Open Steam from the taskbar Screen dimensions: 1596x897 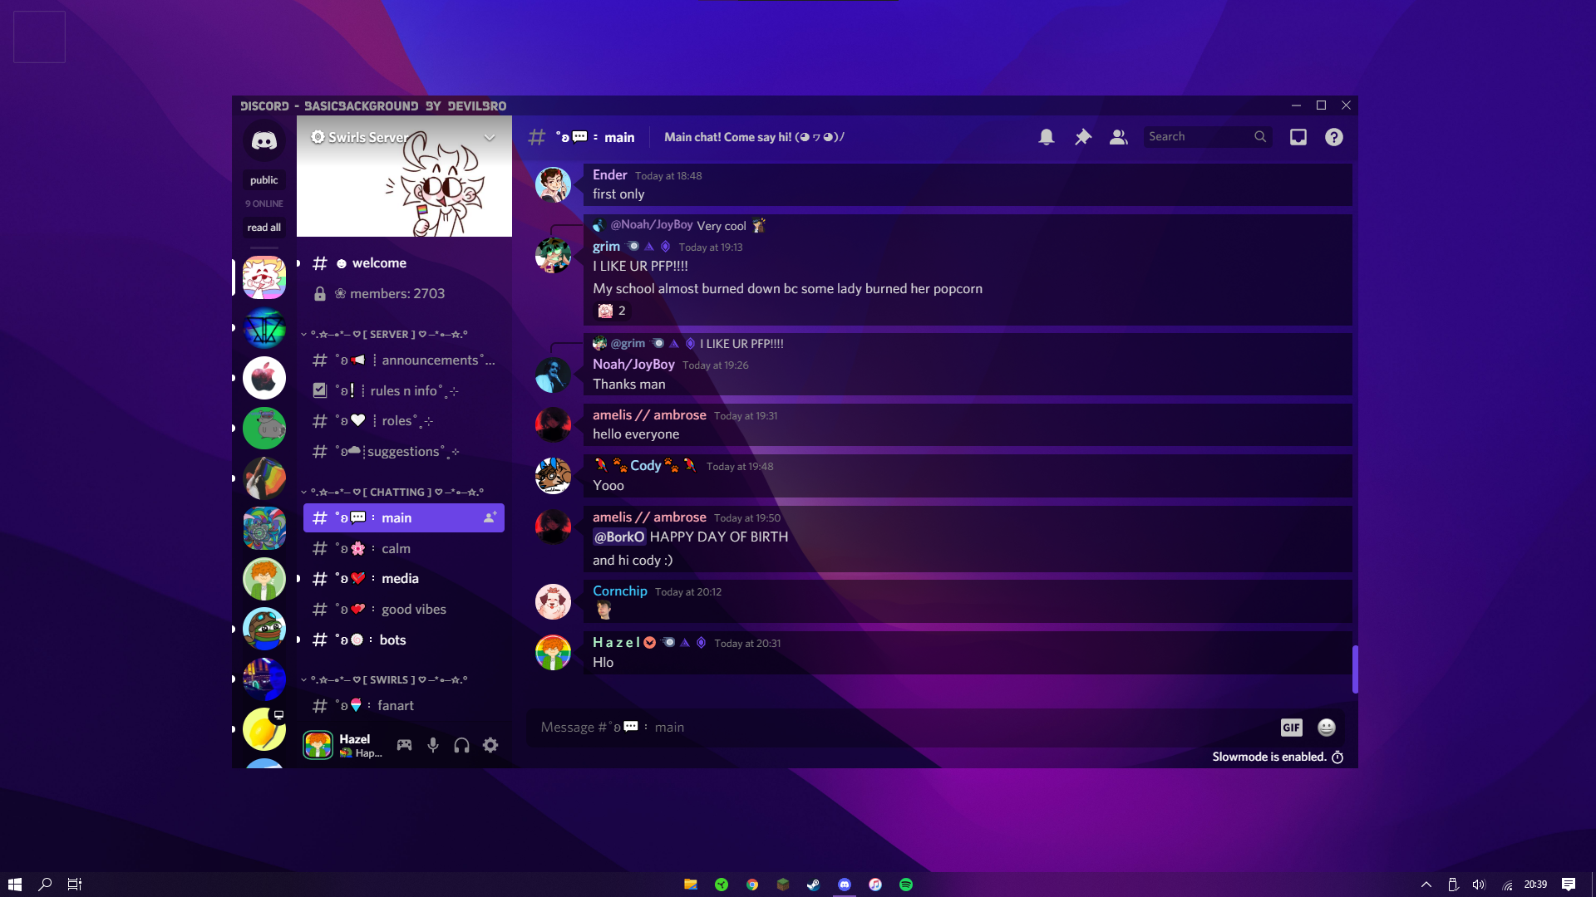pyautogui.click(x=814, y=885)
